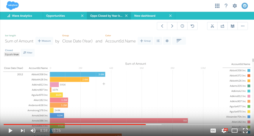Click the AccountId.Name column header in chart
This screenshot has width=254, height=136.
pyautogui.click(x=38, y=68)
